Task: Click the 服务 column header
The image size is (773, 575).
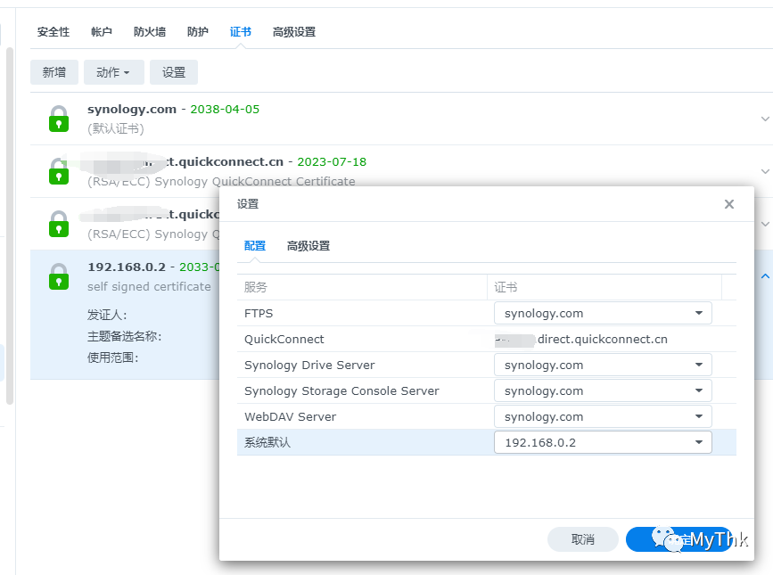Action: coord(362,287)
